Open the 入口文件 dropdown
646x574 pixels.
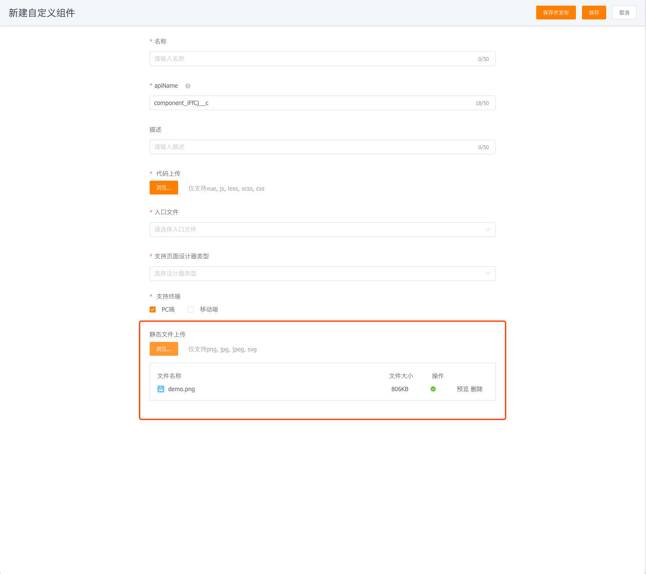click(x=323, y=230)
